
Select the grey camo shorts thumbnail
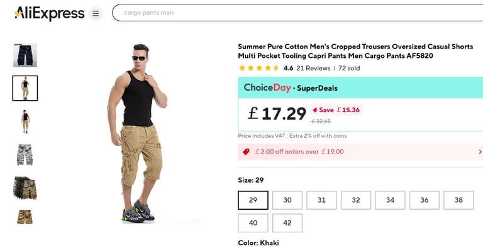pyautogui.click(x=25, y=155)
